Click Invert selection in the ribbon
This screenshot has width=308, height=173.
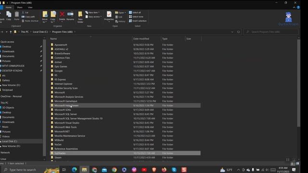click(138, 21)
